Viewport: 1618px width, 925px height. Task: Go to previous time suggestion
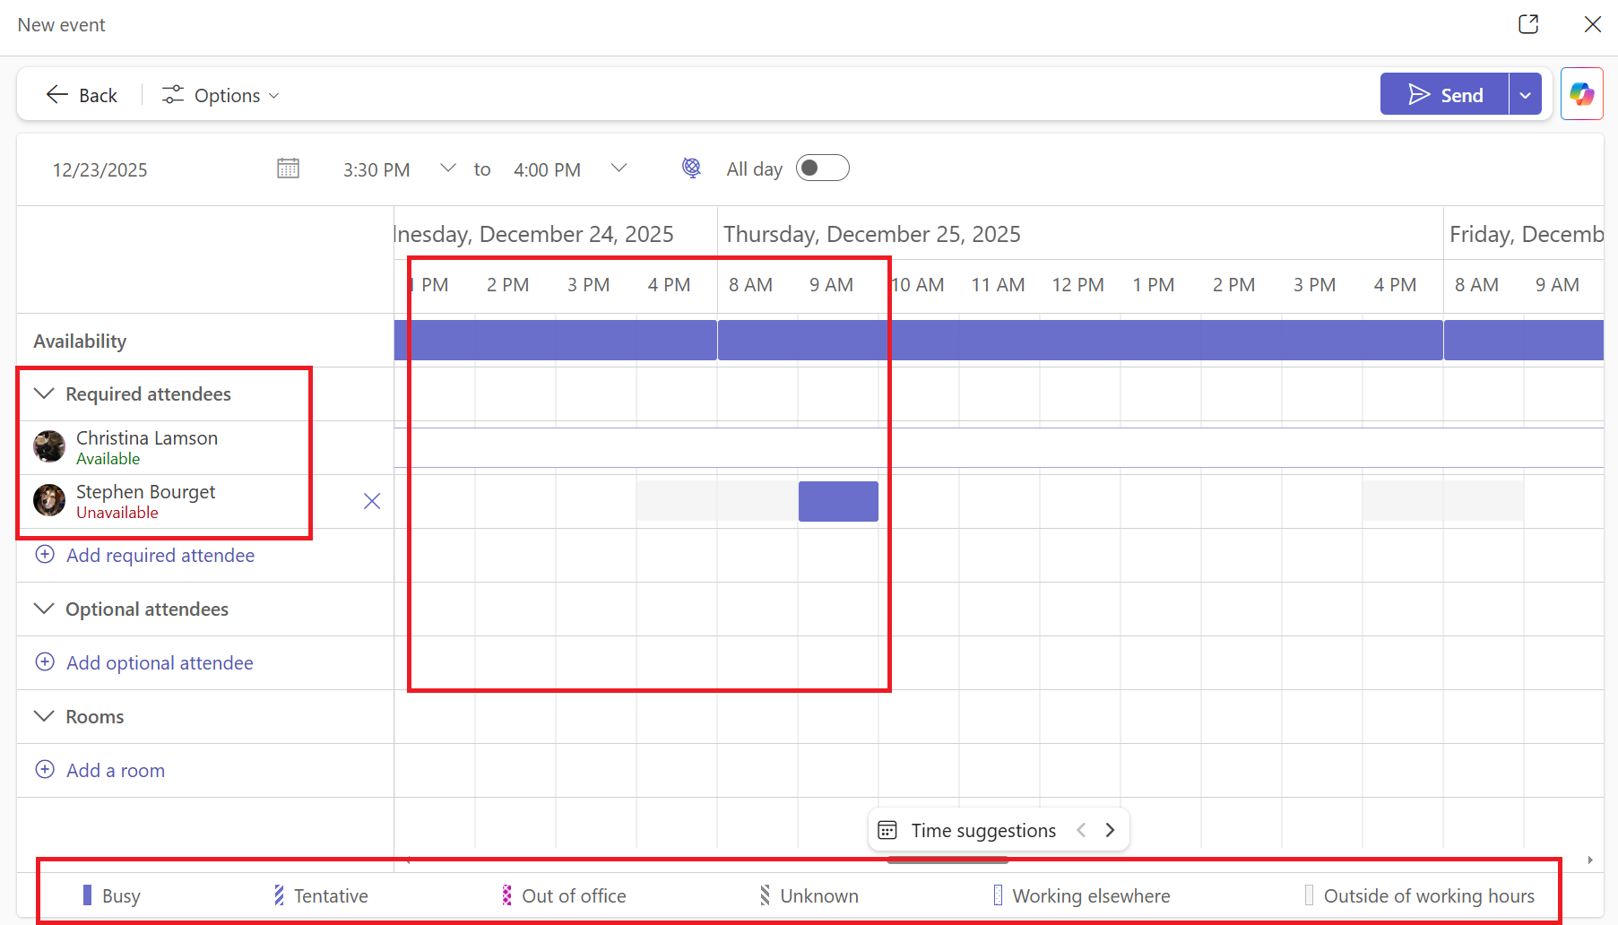(1081, 830)
